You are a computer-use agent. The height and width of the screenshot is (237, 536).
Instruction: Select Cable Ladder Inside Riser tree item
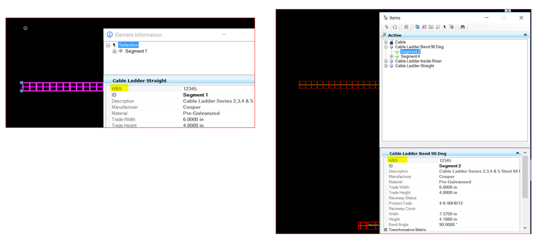click(x=418, y=61)
